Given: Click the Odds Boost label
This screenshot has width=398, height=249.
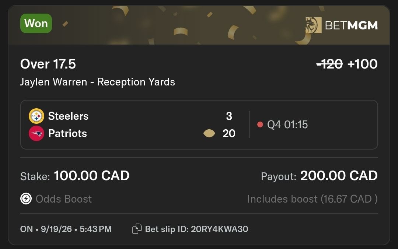Looking at the screenshot, I should click(64, 199).
